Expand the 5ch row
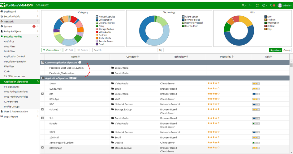293x154 pixels. pyautogui.click(x=42, y=118)
